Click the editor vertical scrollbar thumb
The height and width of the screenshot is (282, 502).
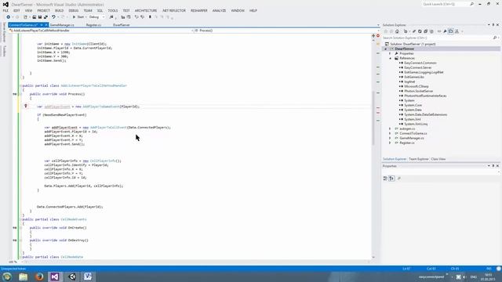373,118
